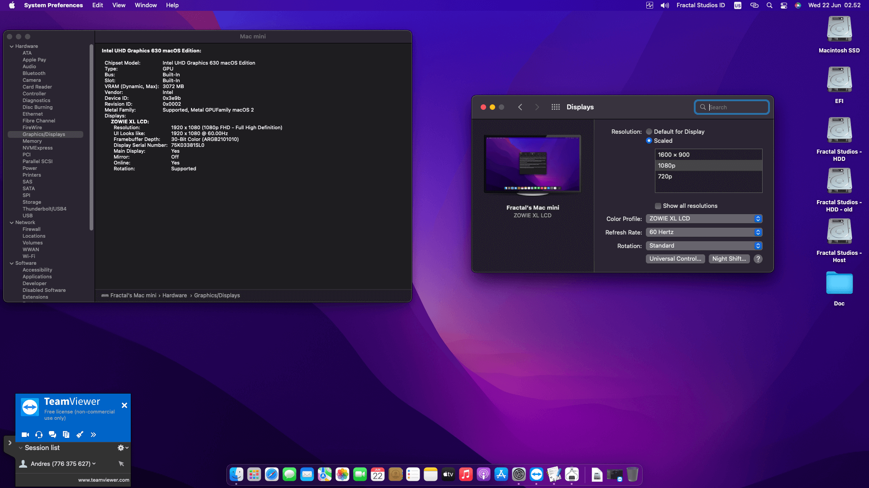869x488 pixels.
Task: Click Siri icon in menu bar
Action: [798, 5]
